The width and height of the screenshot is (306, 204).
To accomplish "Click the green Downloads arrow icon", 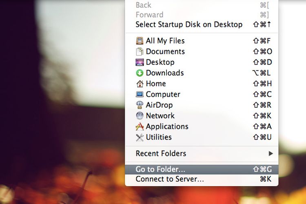I will (140, 73).
